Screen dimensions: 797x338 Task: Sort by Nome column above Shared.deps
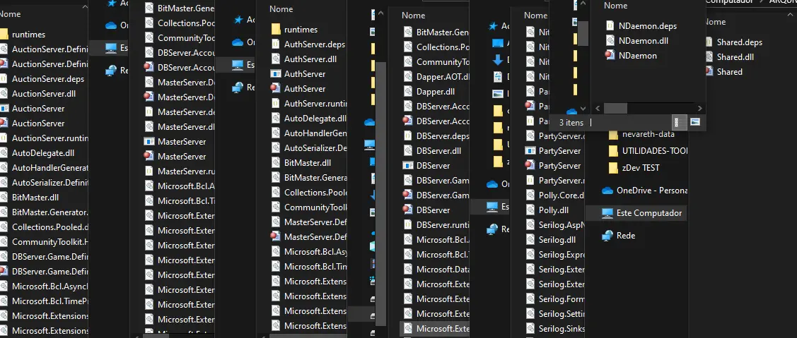point(714,22)
